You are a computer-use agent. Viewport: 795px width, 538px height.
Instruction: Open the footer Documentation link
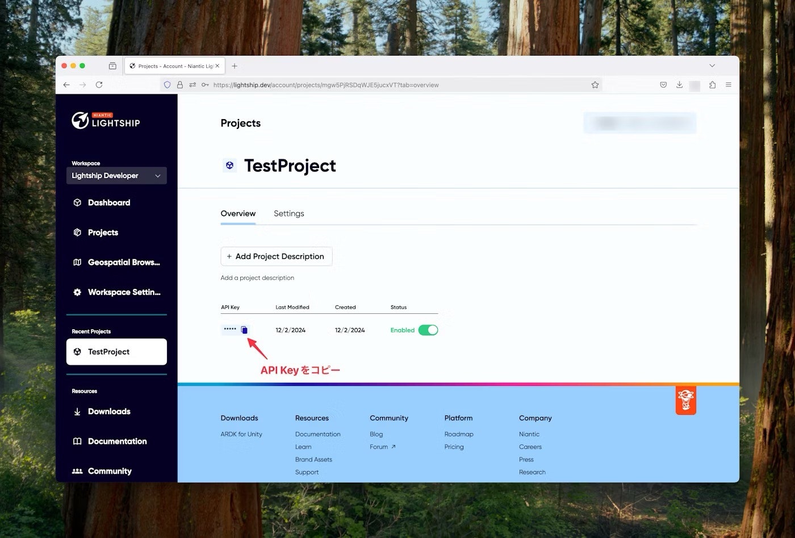point(318,434)
